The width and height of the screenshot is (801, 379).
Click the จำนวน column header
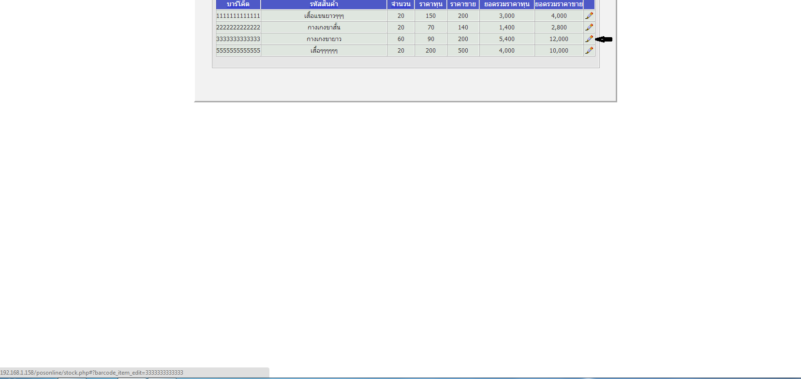pos(401,4)
